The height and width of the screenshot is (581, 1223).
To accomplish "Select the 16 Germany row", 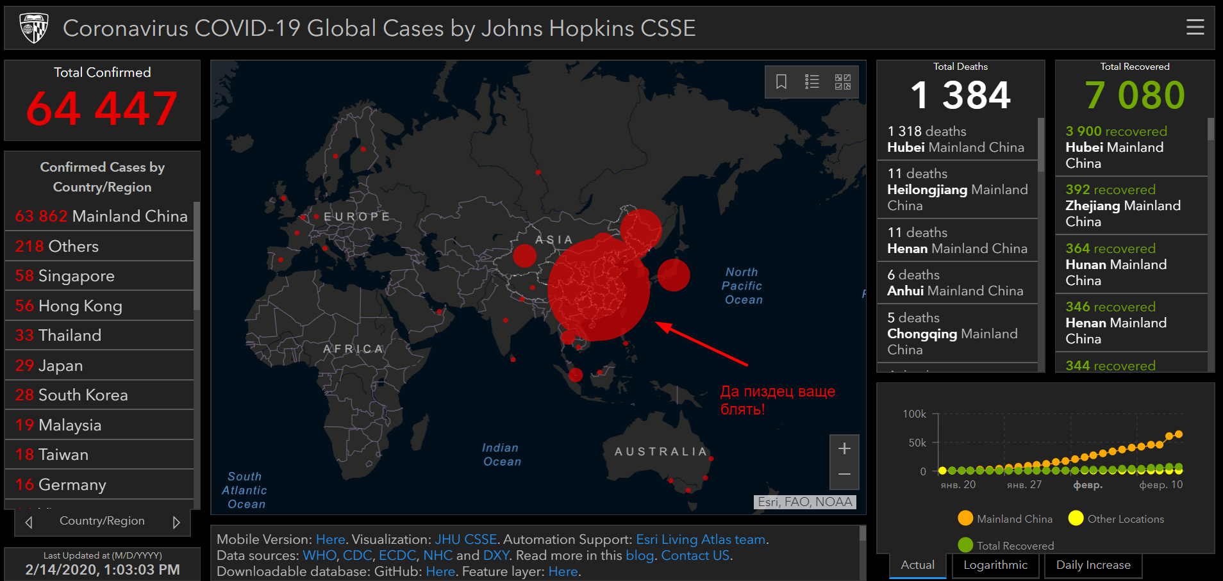I will 99,484.
